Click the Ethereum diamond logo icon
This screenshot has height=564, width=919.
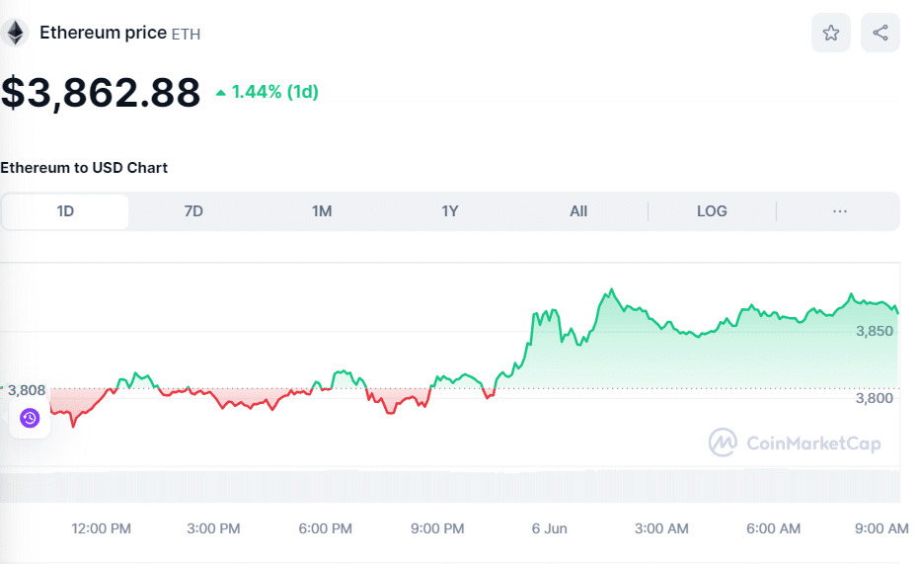click(x=15, y=33)
